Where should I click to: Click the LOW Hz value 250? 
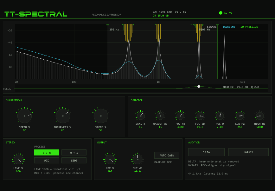tap(240, 127)
